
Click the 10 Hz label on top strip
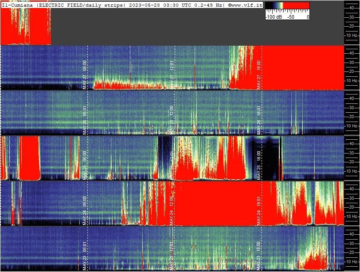point(352,35)
